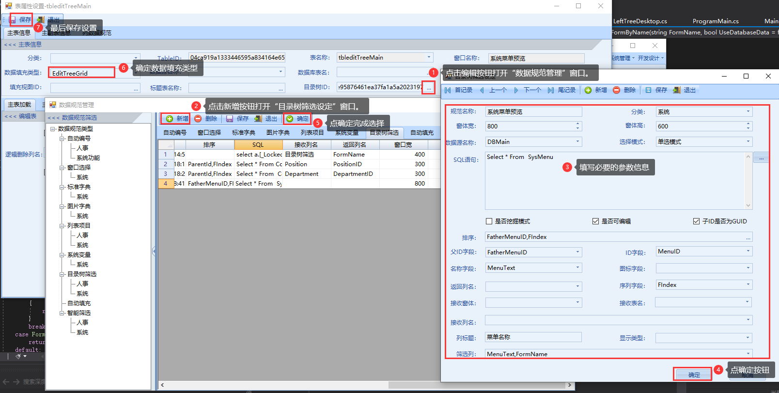Image resolution: width=779 pixels, height=393 pixels.
Task: Click 退出 in the record navigation toolbar
Action: 685,90
